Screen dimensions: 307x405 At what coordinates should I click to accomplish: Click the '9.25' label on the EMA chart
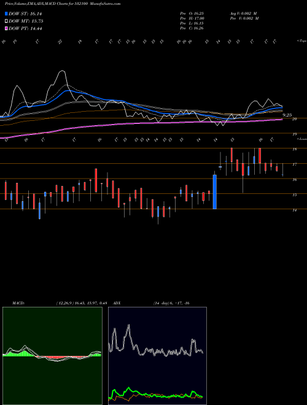click(x=287, y=115)
